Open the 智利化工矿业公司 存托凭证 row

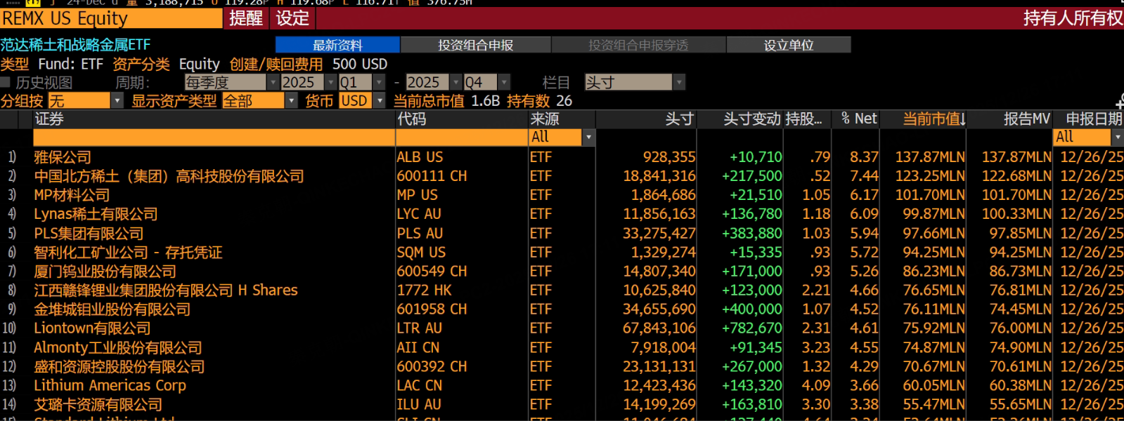coord(128,252)
